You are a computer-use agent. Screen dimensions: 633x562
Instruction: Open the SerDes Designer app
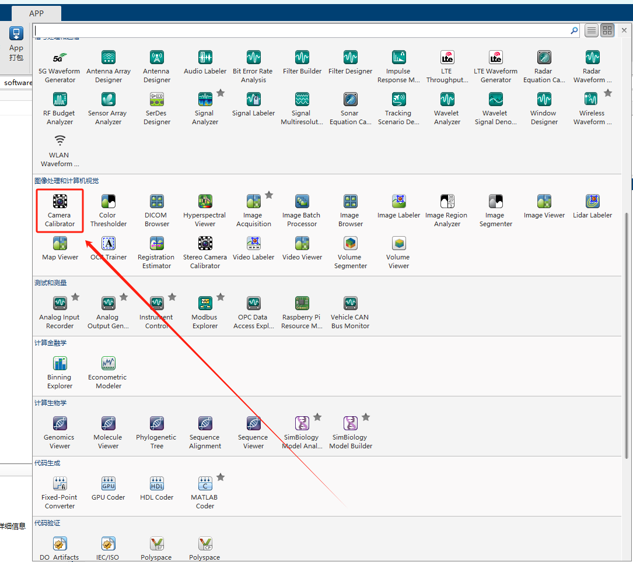coord(156,109)
